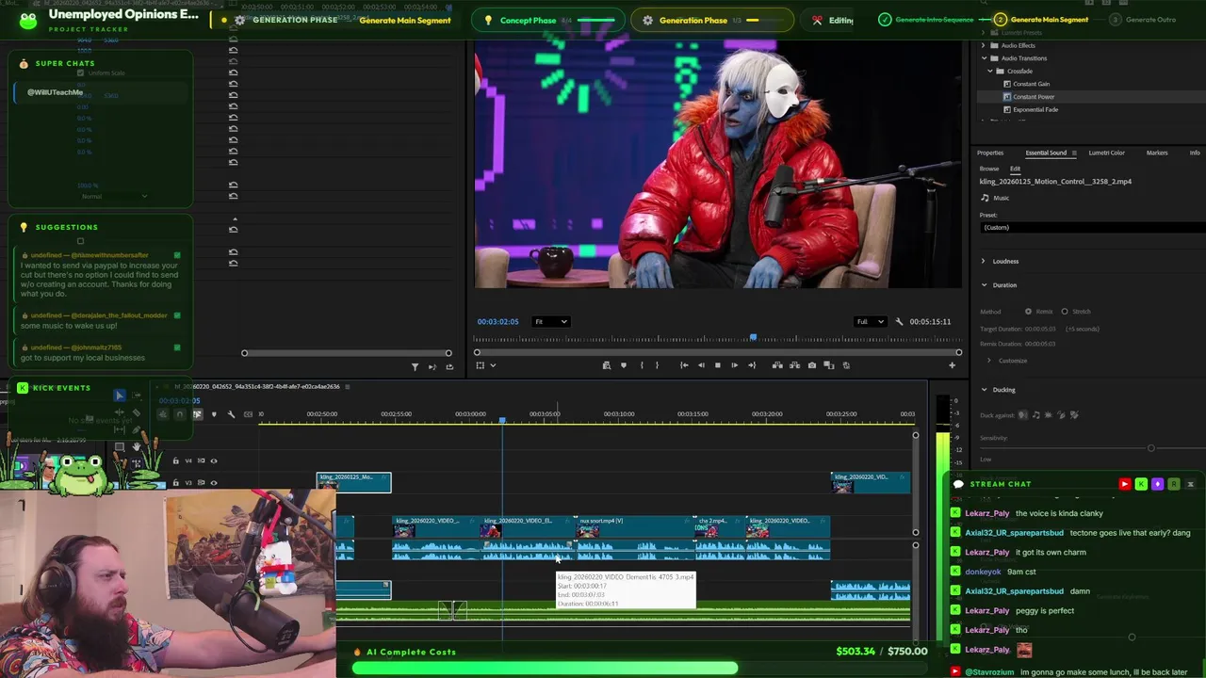
Task: Adjust the Sensitivity slider handle
Action: (1150, 448)
